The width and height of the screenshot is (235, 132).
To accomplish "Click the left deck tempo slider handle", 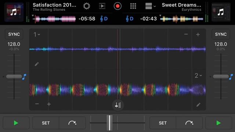I will [x=14, y=77].
